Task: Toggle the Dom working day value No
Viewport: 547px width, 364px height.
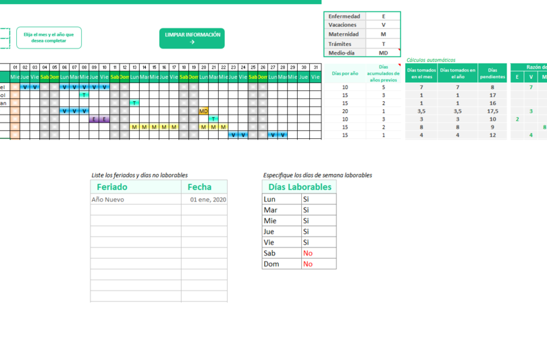Action: tap(319, 264)
